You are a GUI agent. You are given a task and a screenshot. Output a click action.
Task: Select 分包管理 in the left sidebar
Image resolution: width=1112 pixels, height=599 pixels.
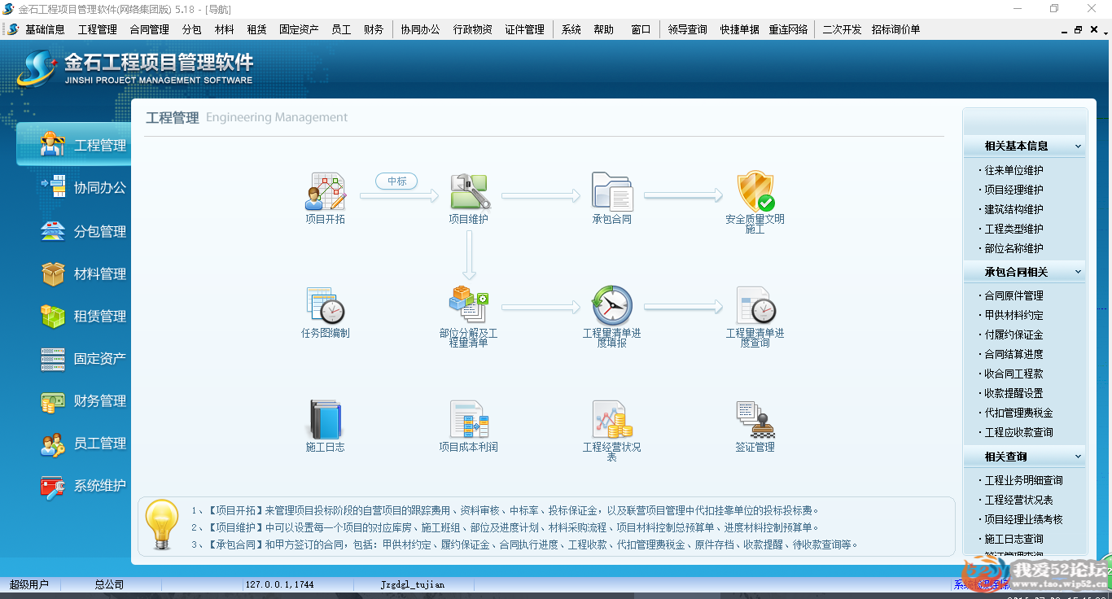[x=84, y=232]
